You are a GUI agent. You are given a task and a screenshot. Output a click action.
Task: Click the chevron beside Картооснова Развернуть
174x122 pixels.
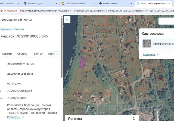pos(158,54)
